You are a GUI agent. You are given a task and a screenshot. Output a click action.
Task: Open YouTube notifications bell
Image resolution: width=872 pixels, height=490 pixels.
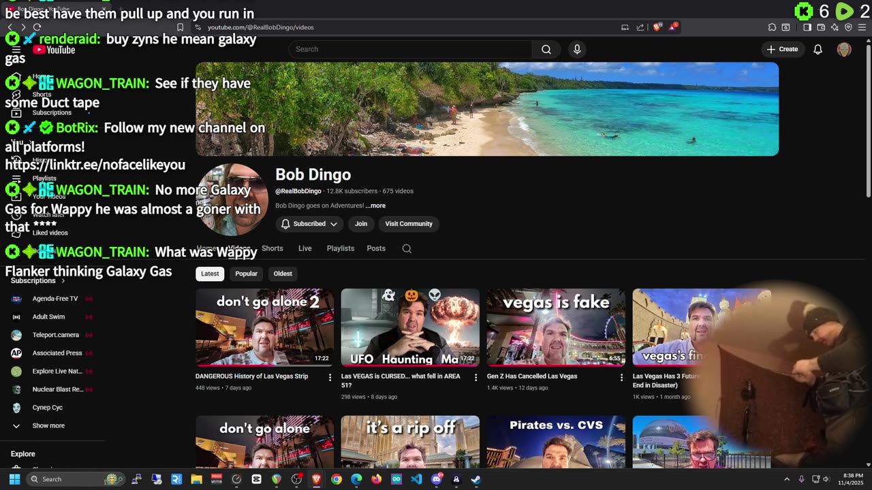tap(817, 49)
